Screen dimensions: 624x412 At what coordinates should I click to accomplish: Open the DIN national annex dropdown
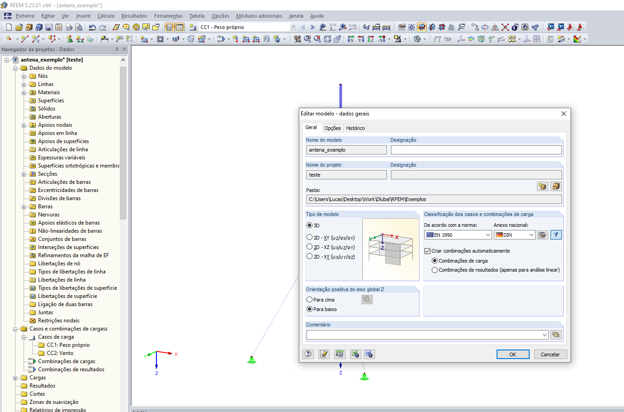(x=531, y=235)
